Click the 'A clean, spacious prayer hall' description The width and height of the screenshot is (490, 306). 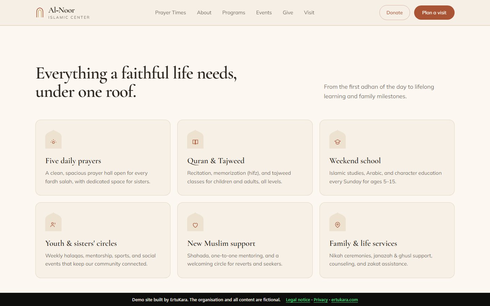pos(98,177)
